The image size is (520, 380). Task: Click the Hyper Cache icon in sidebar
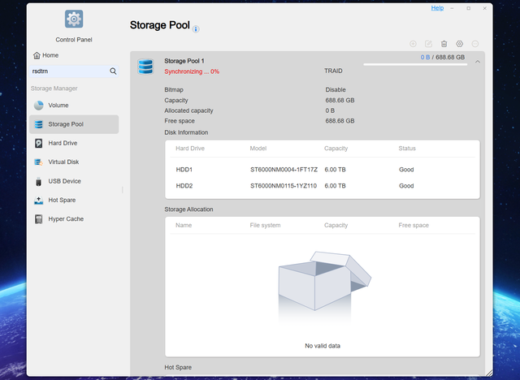click(38, 219)
